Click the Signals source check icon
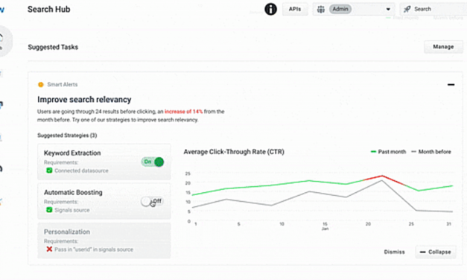Screen dimensions: 467x280 [x=49, y=210]
